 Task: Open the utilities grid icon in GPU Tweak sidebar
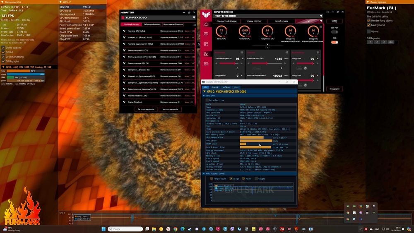click(x=206, y=44)
